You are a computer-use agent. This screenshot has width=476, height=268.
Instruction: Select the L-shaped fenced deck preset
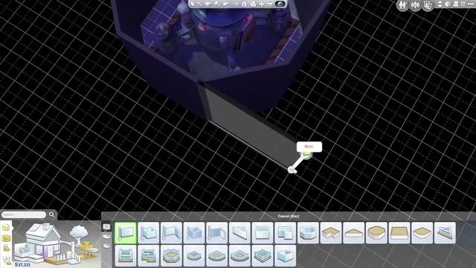pyautogui.click(x=149, y=256)
